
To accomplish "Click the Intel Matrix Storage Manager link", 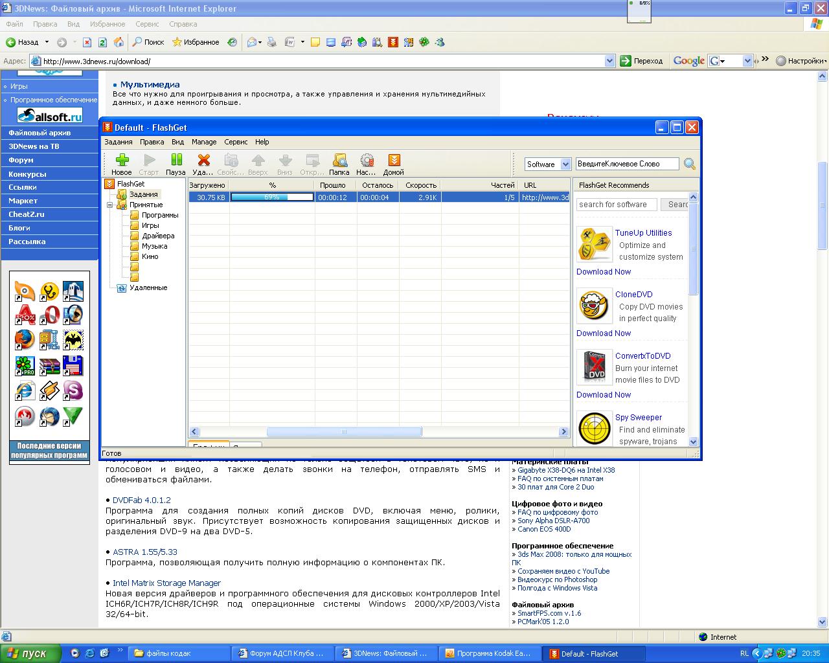I will click(166, 583).
